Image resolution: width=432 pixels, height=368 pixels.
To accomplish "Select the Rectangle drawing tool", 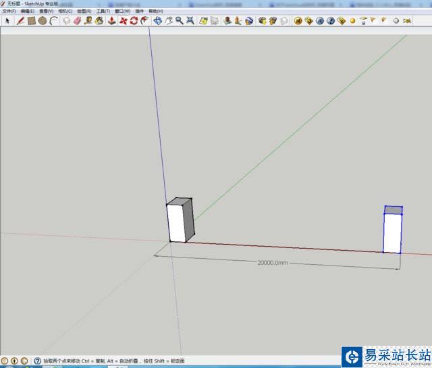I will [32, 20].
